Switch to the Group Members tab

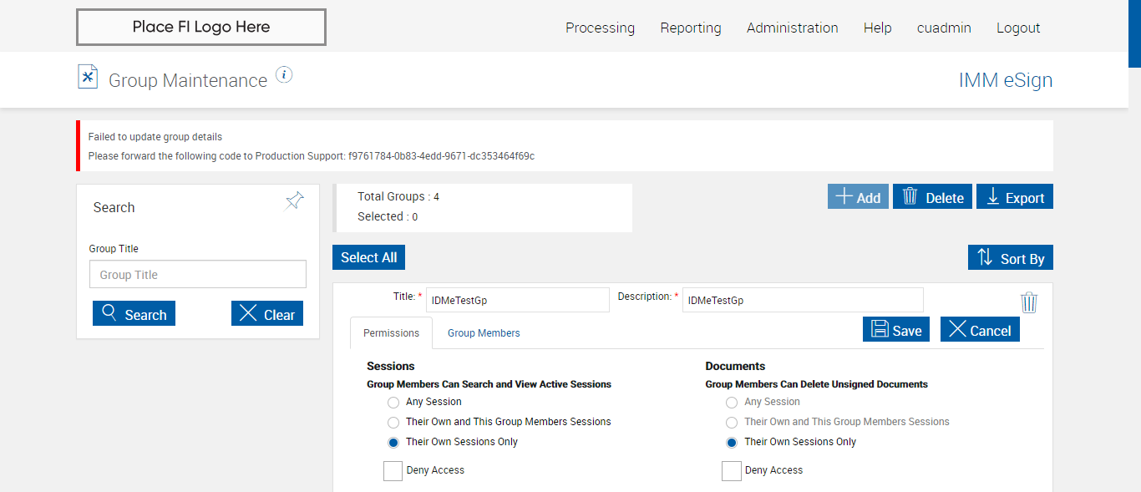(x=484, y=333)
